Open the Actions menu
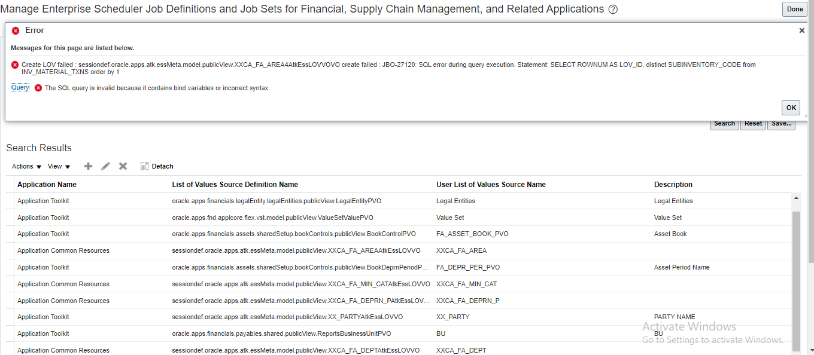 click(23, 166)
